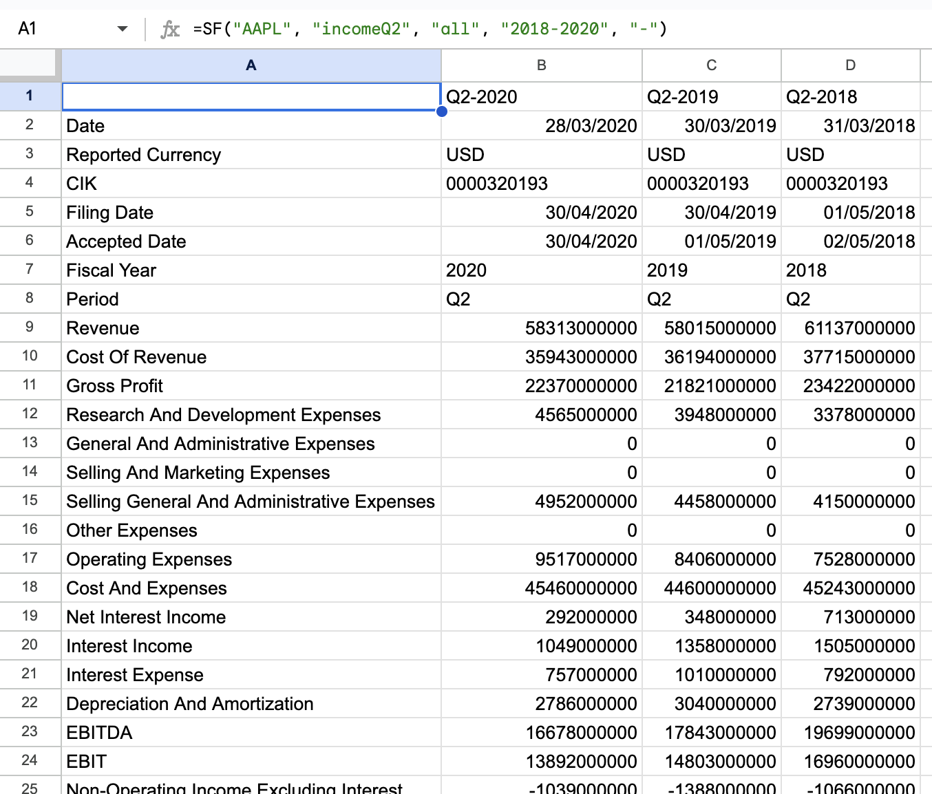The width and height of the screenshot is (932, 794).
Task: Click accepted date 01/05/2019
Action: point(712,241)
